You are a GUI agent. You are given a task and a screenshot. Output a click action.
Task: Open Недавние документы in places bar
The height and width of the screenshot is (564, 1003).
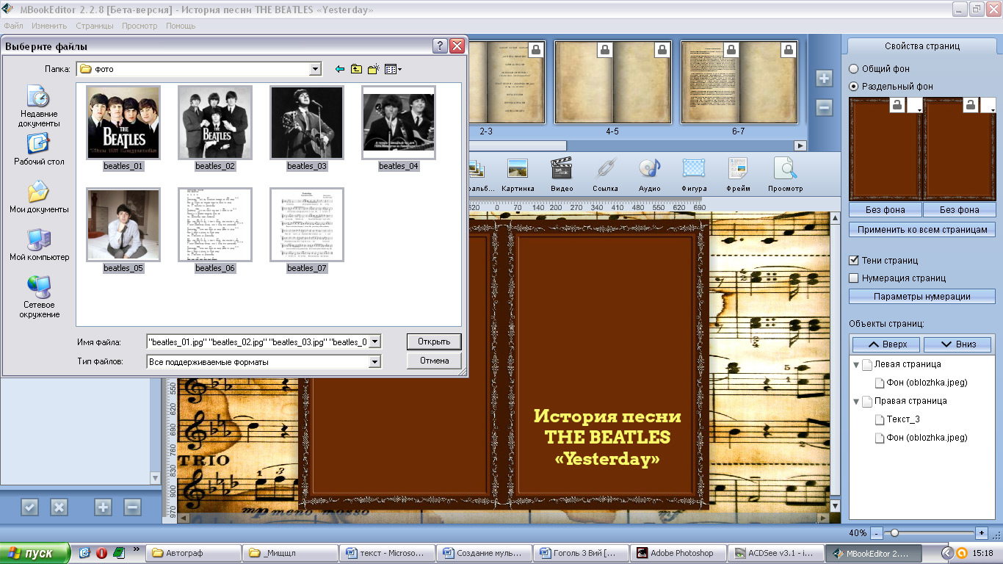pos(39,106)
